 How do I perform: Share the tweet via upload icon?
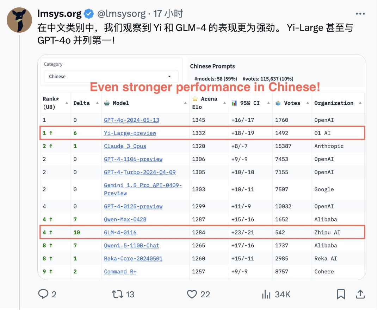360,294
